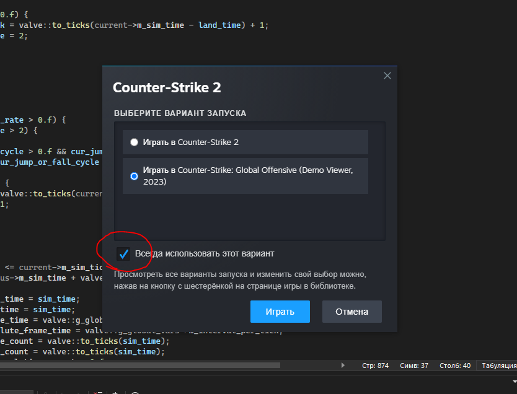Click 'land_time' in the to_ticks code line

[219, 25]
